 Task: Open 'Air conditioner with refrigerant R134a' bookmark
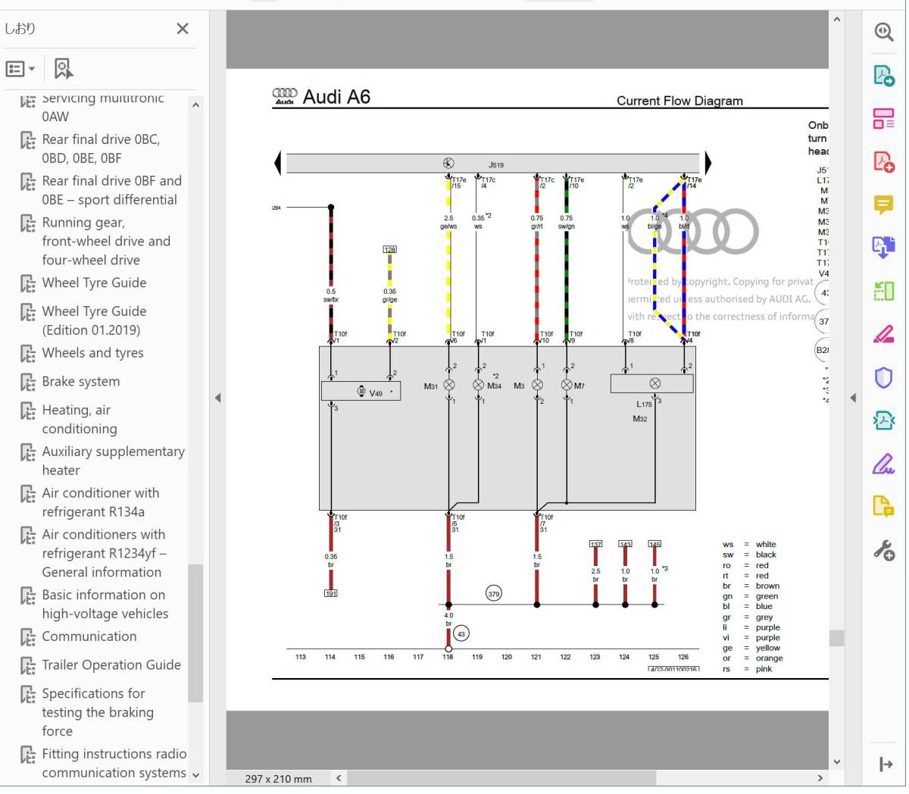(x=101, y=502)
